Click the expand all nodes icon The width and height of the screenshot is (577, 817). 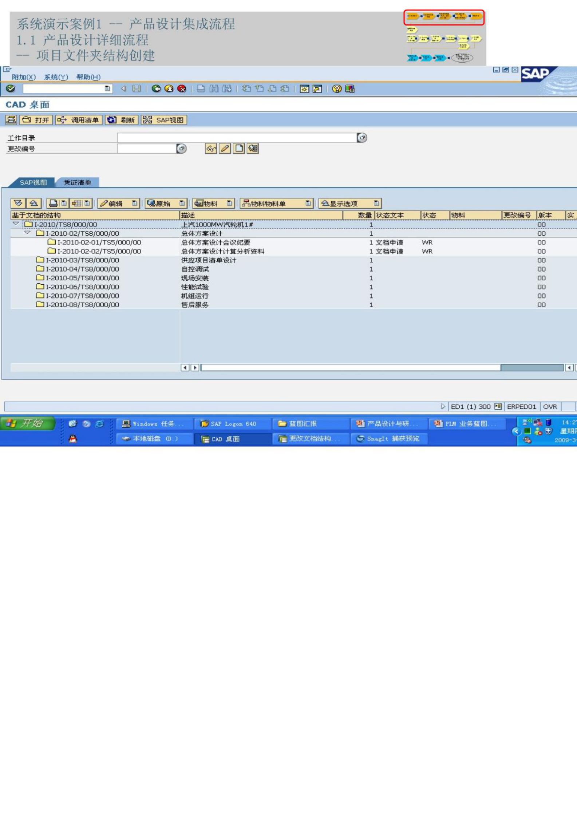coord(18,203)
